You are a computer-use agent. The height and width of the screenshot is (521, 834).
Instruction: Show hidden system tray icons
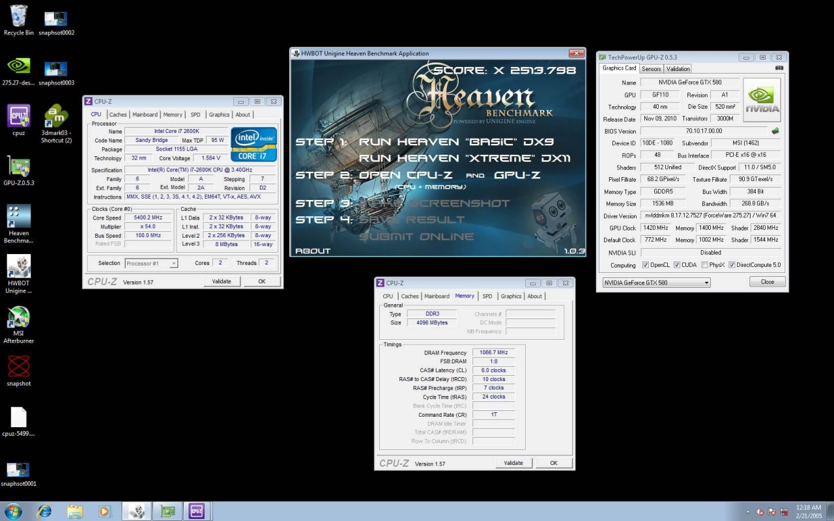tap(747, 512)
